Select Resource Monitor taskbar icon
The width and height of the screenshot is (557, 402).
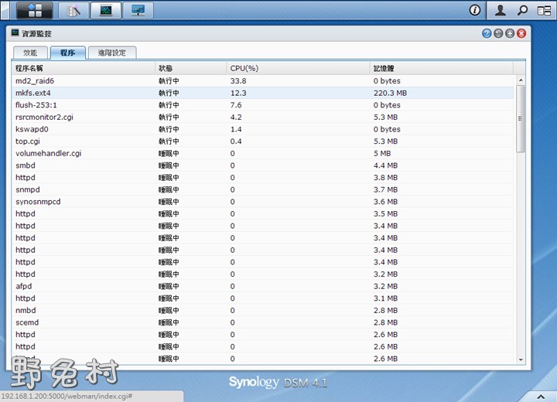click(x=106, y=10)
